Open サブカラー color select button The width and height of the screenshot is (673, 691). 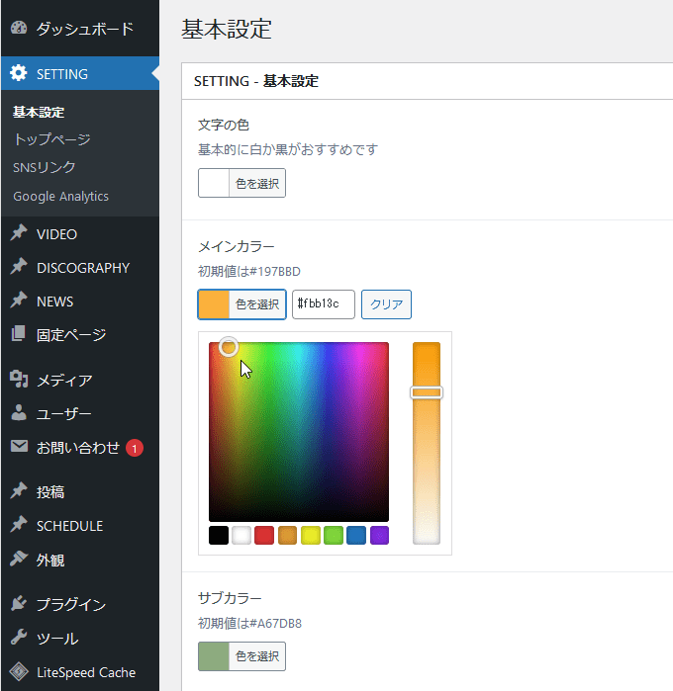click(x=241, y=656)
